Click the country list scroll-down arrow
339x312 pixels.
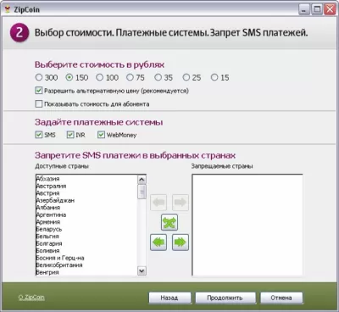click(142, 271)
